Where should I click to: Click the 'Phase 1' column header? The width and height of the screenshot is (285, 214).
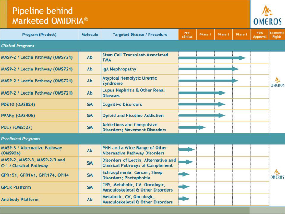point(205,35)
